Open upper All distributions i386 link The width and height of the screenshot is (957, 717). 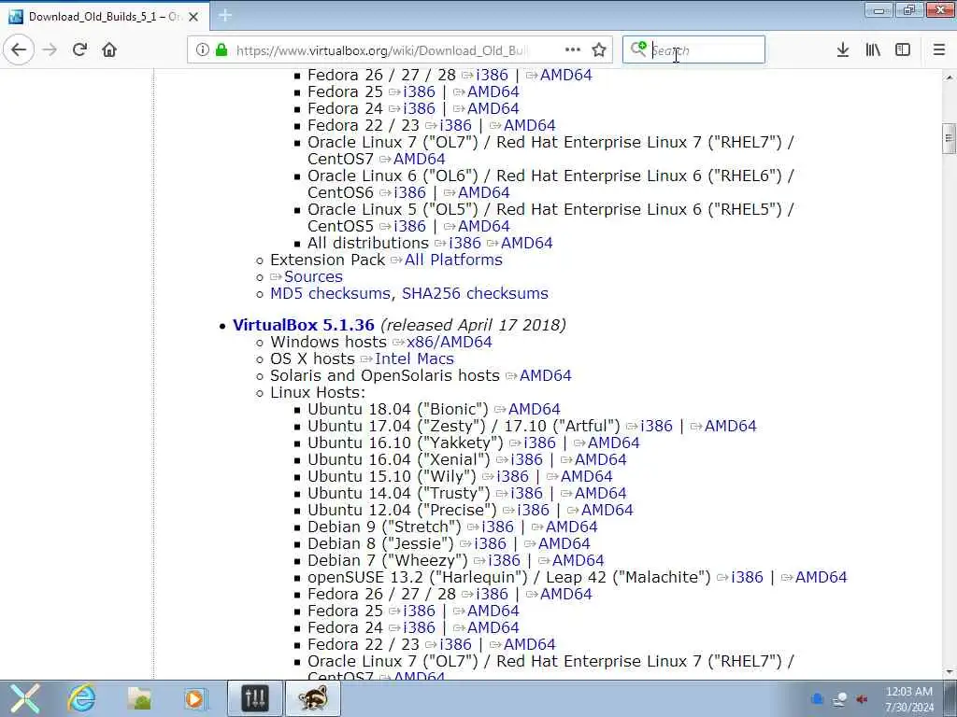tap(464, 243)
